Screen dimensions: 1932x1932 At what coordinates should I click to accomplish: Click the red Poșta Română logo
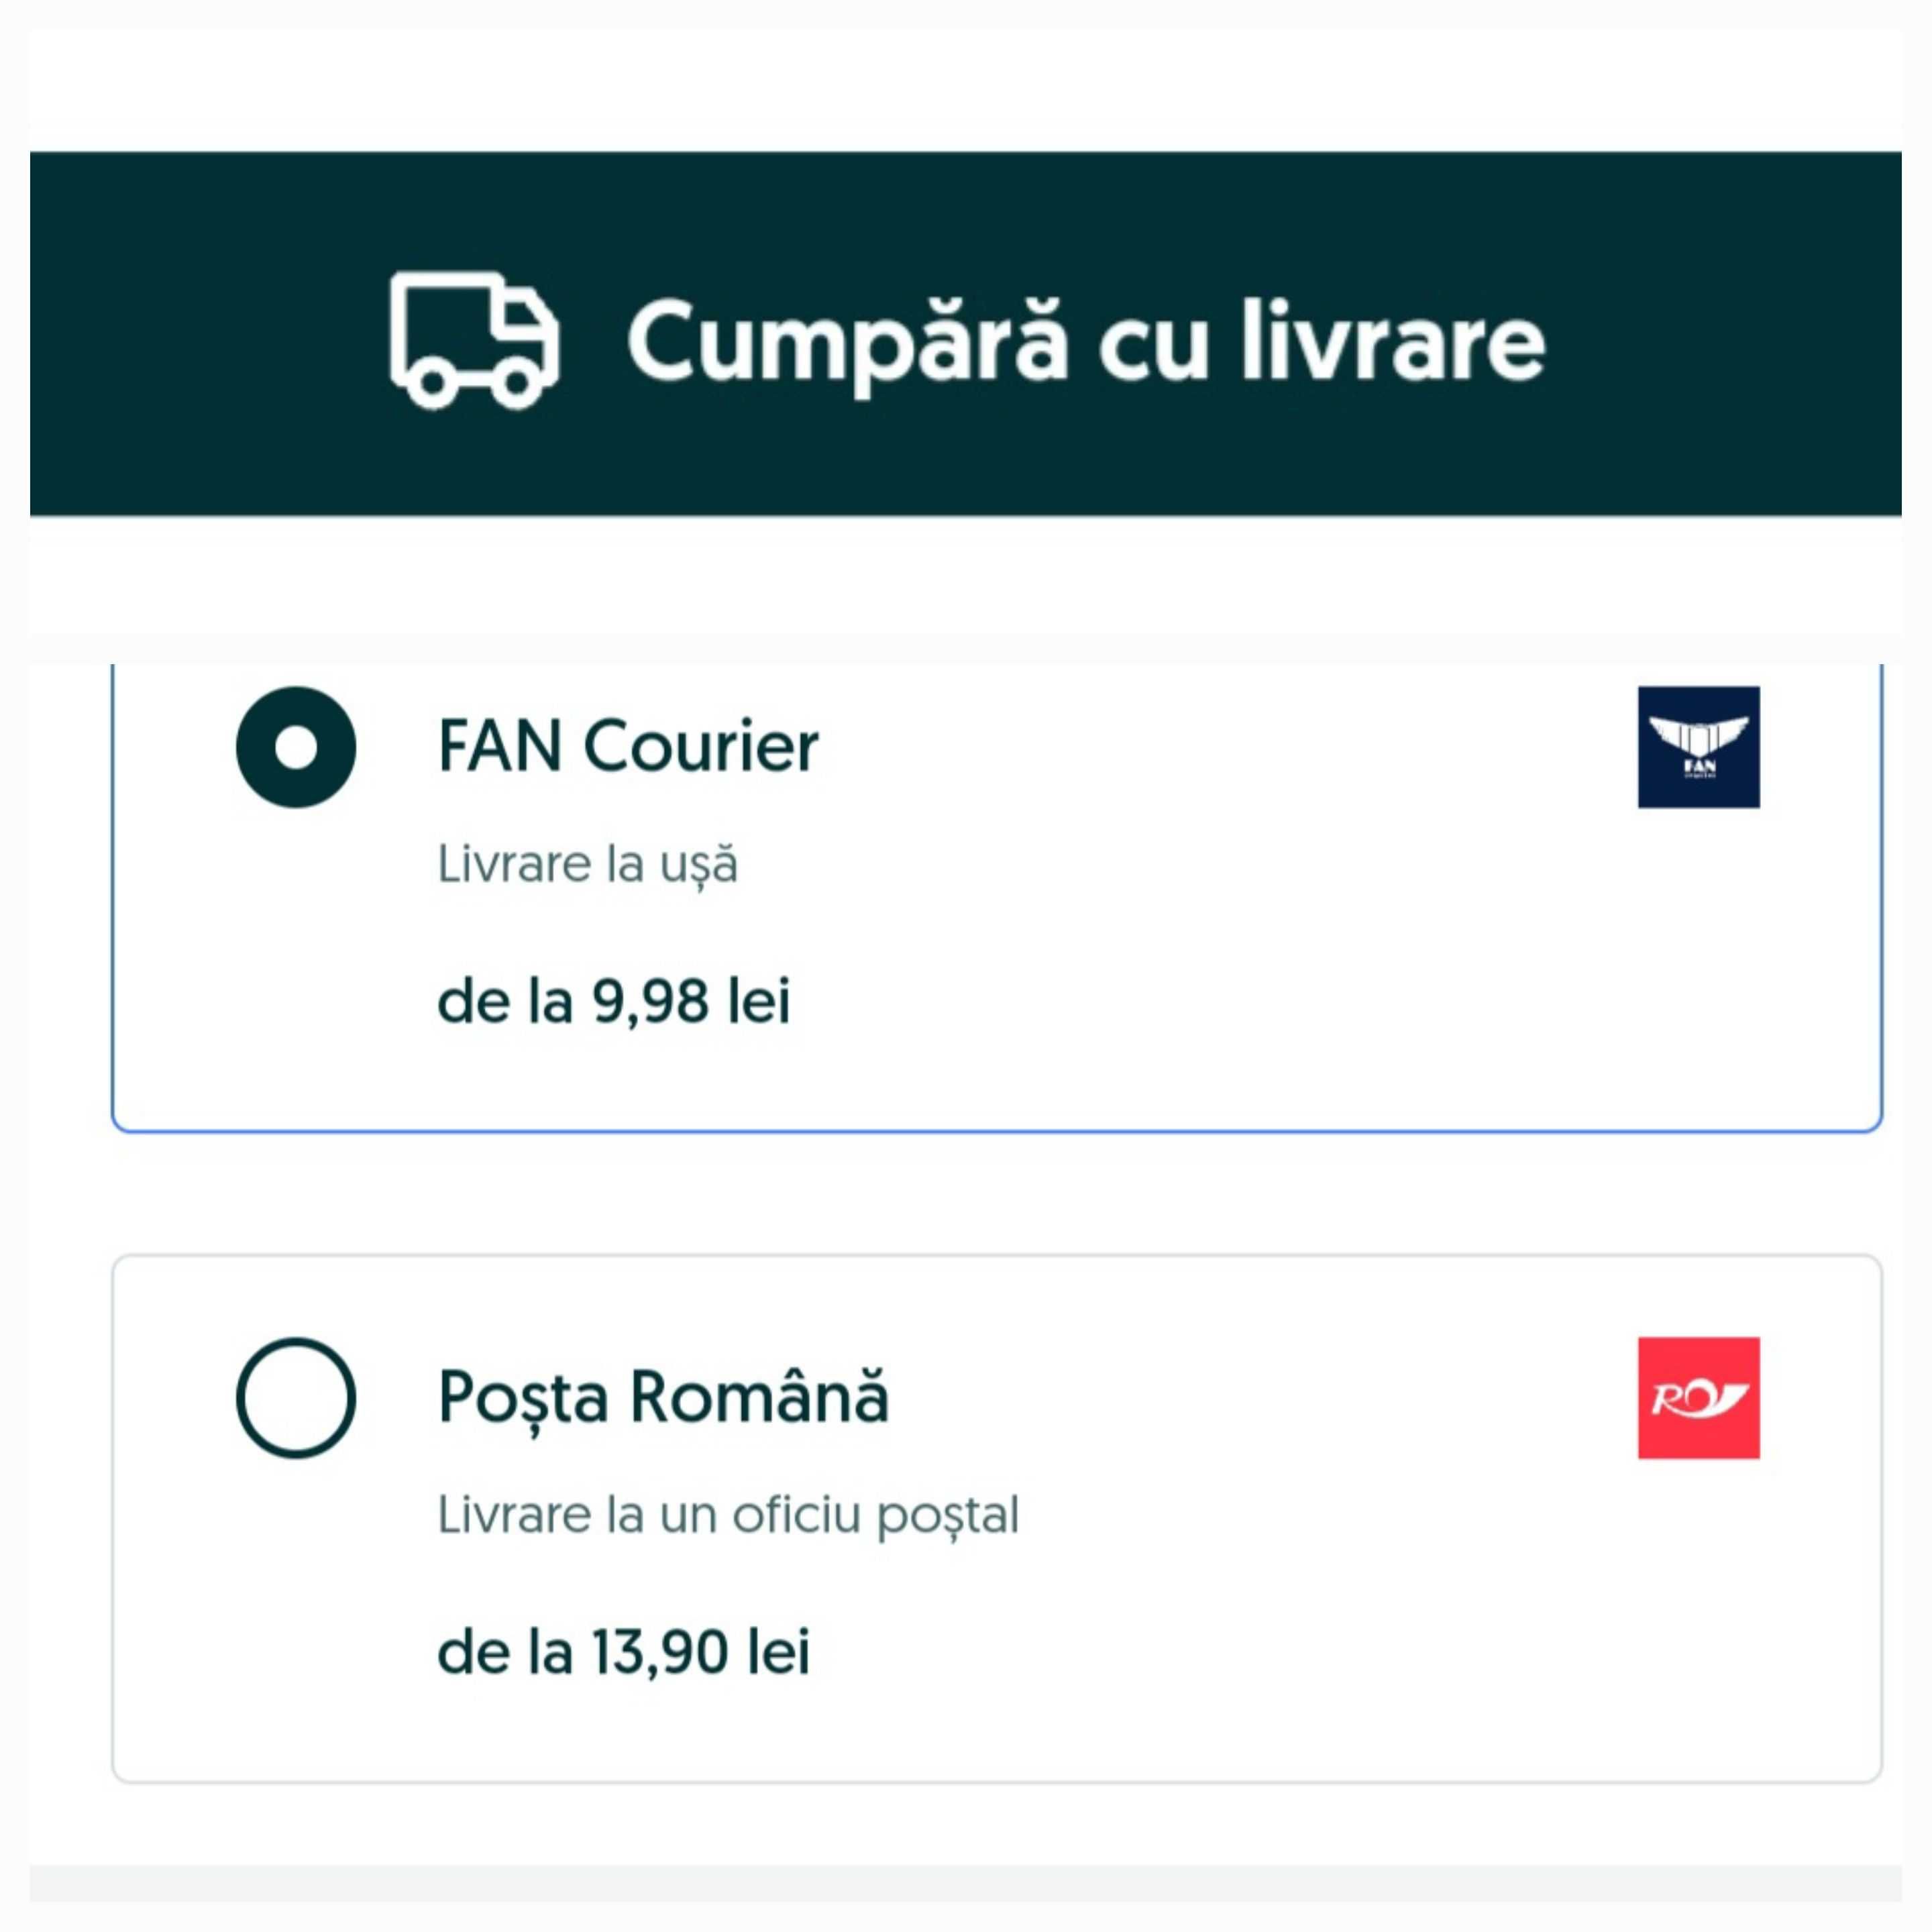coord(1698,1397)
